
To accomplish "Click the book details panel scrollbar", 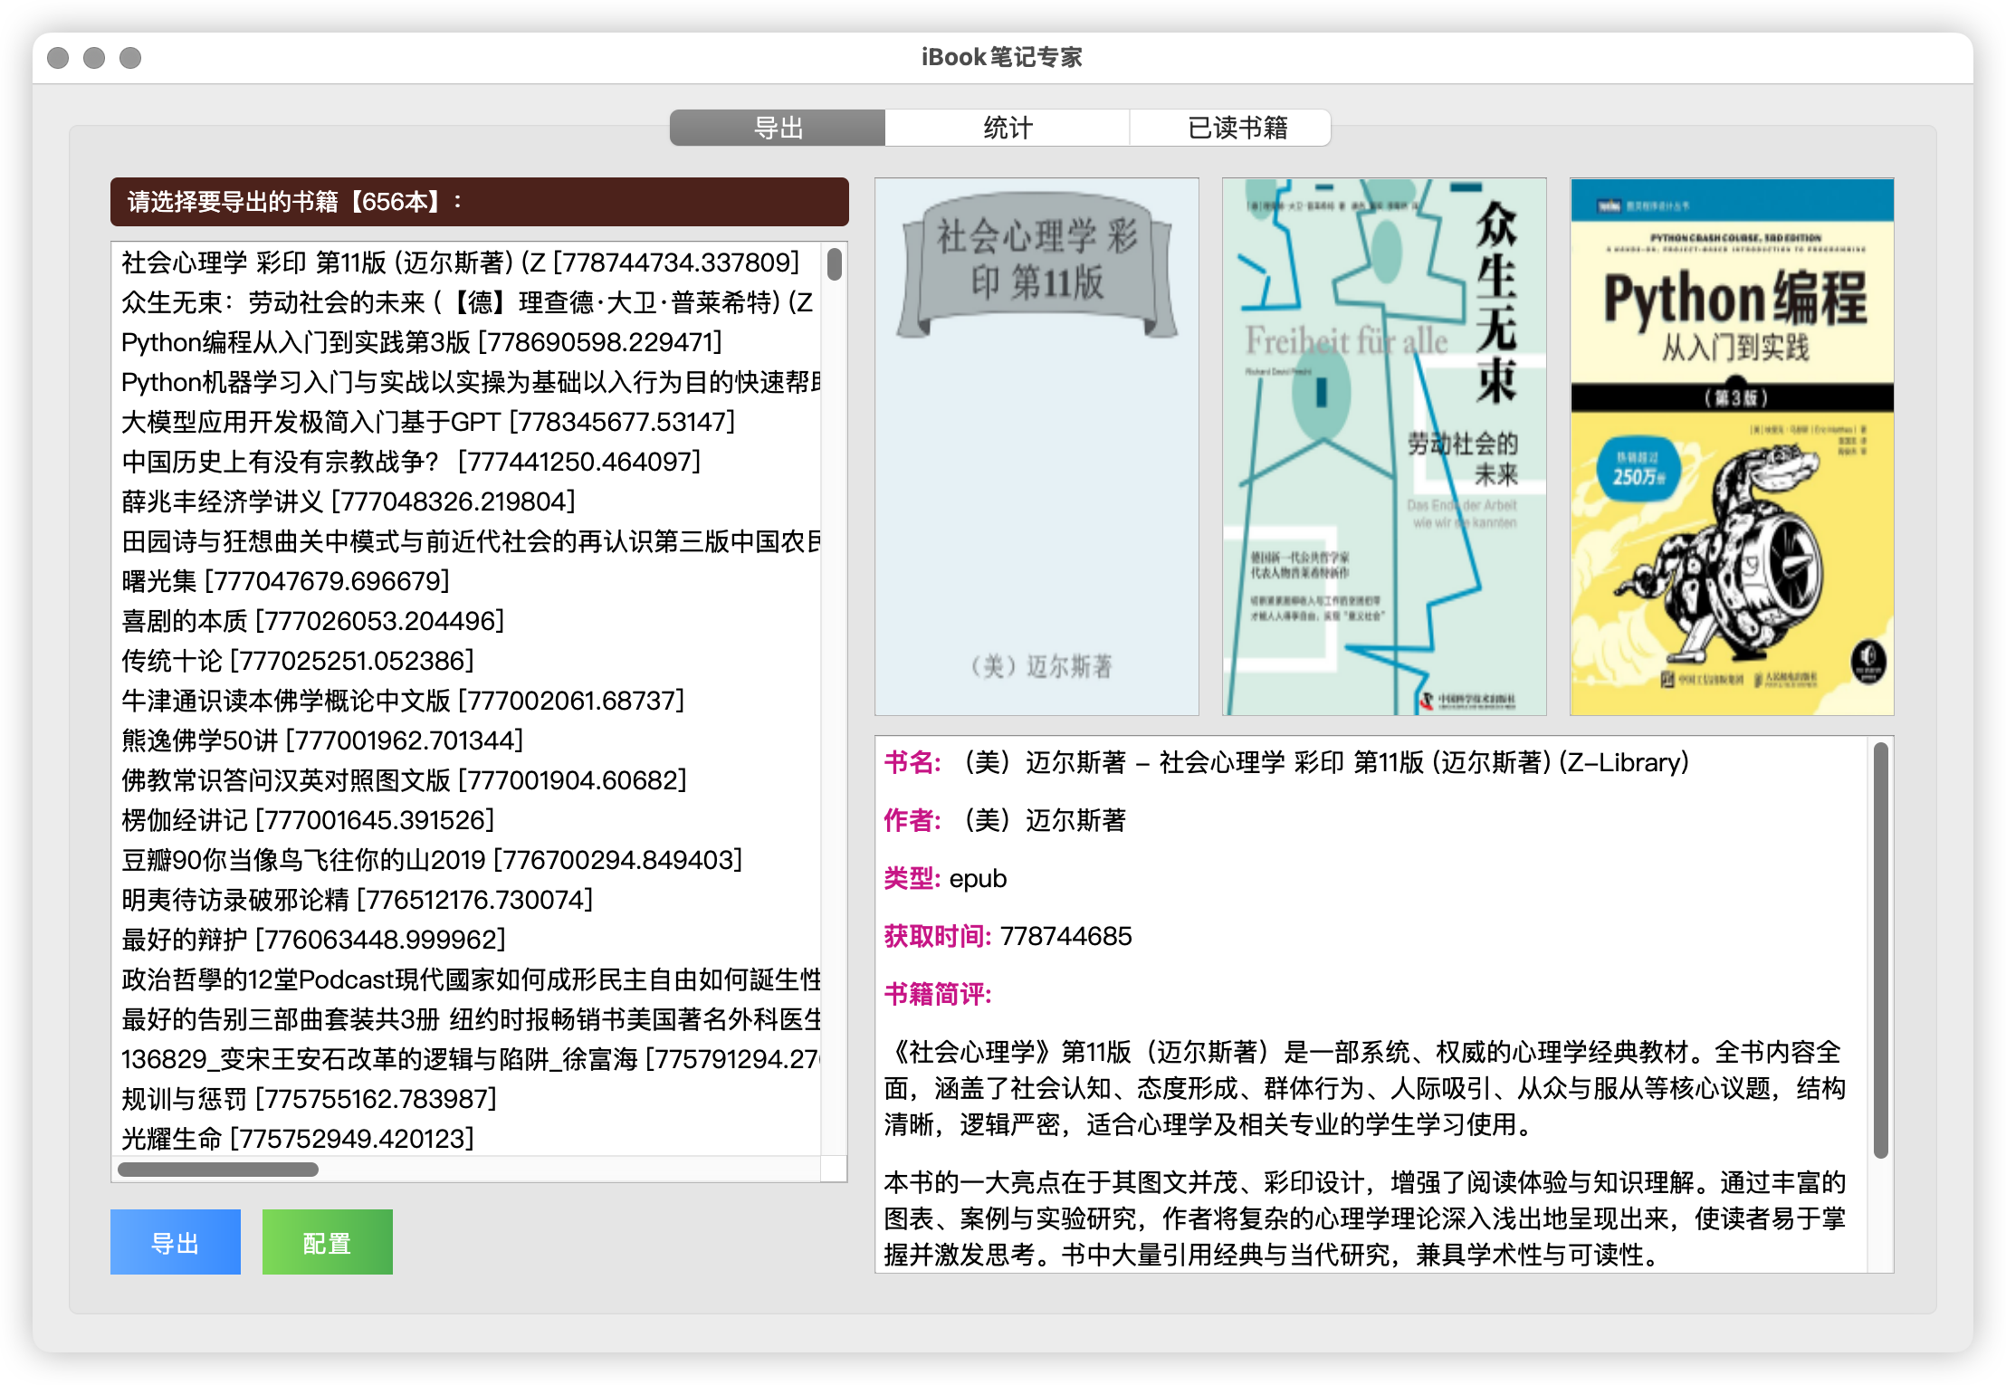I will pyautogui.click(x=1880, y=950).
